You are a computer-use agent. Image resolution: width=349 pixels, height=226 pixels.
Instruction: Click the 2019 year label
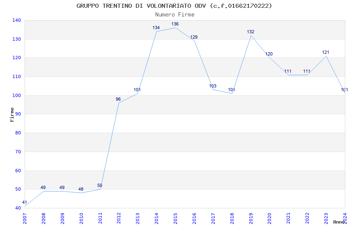[251, 219]
